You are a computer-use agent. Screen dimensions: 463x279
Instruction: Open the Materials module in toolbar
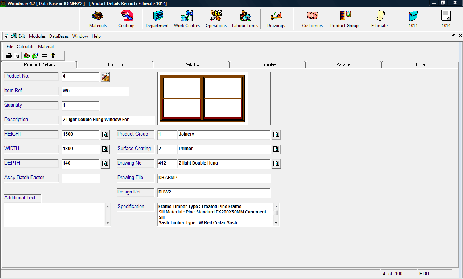(x=98, y=19)
